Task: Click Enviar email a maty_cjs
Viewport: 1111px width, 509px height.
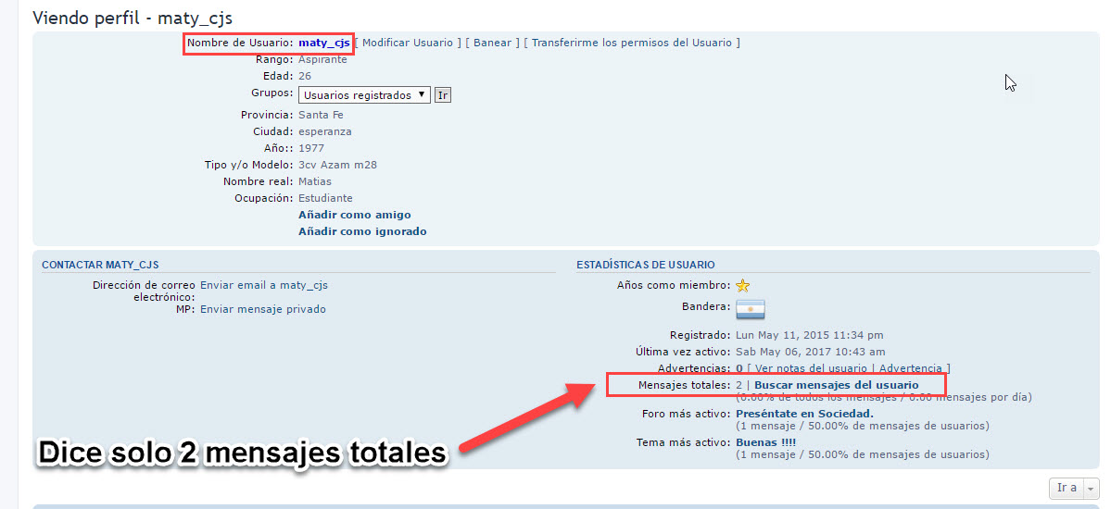Action: (x=263, y=285)
